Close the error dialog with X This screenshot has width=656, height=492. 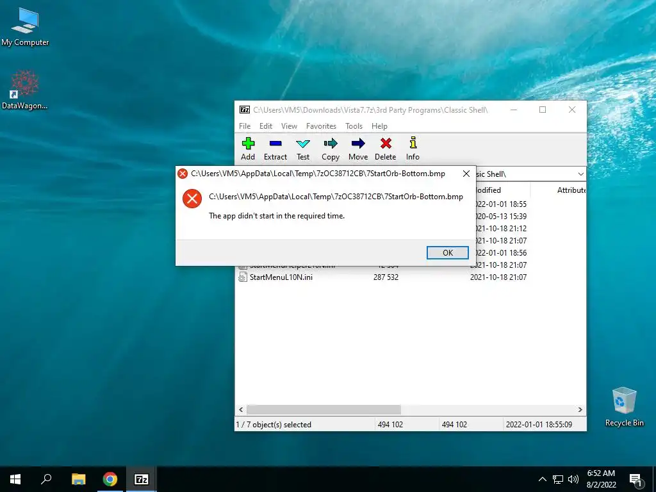click(x=466, y=174)
